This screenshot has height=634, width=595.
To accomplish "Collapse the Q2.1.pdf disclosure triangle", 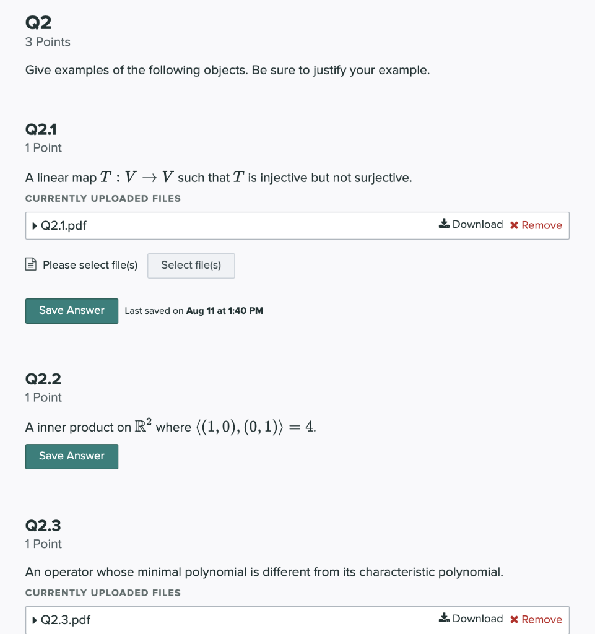I will pyautogui.click(x=35, y=225).
